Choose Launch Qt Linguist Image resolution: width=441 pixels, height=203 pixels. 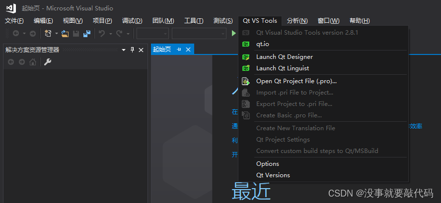pyautogui.click(x=323, y=68)
